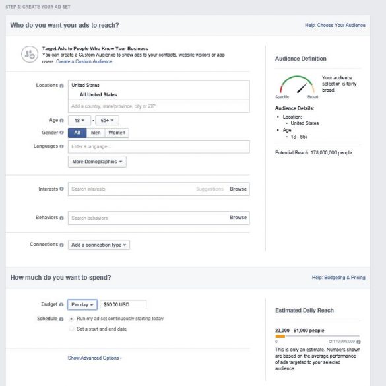Click the Connections info icon

click(61, 245)
